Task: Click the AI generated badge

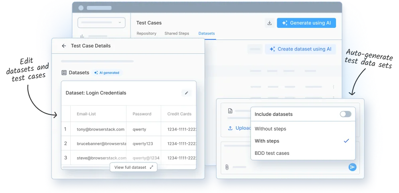Action: [107, 73]
